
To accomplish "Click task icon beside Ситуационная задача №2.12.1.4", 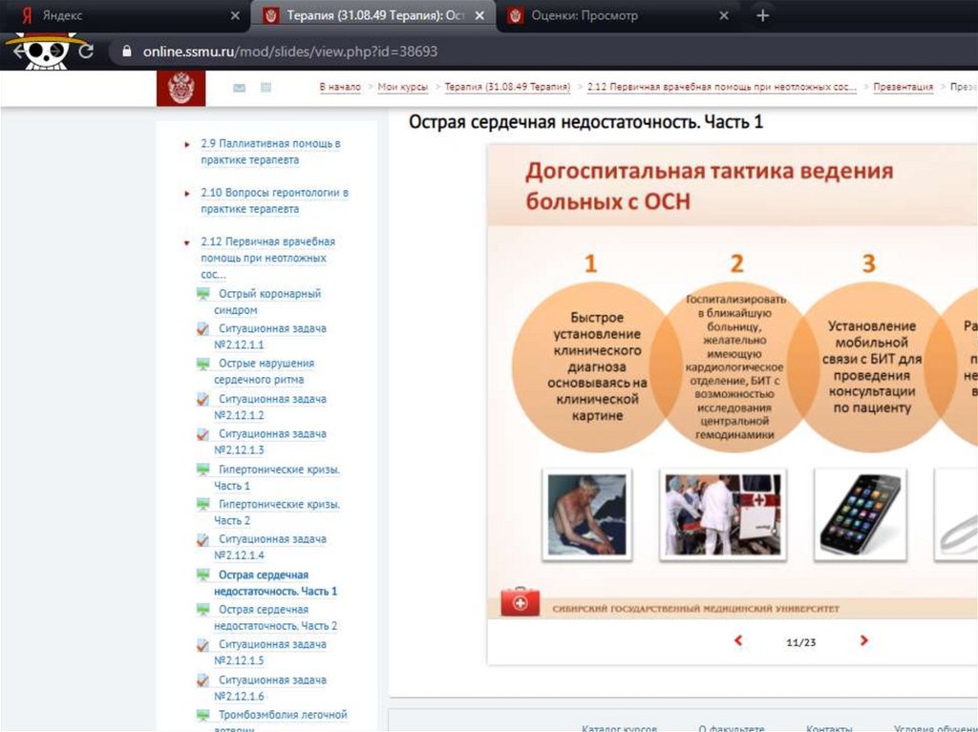I will 203,539.
